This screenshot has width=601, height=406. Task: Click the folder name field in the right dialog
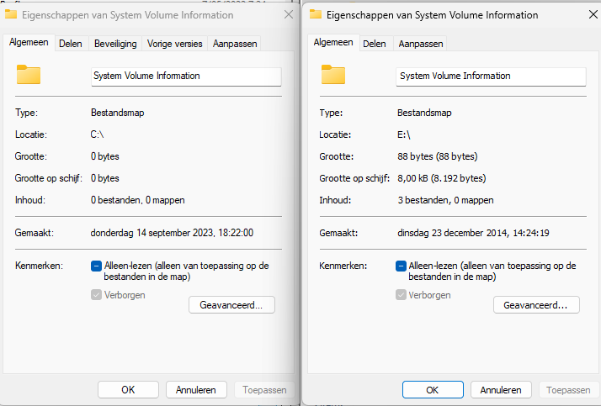coord(491,76)
